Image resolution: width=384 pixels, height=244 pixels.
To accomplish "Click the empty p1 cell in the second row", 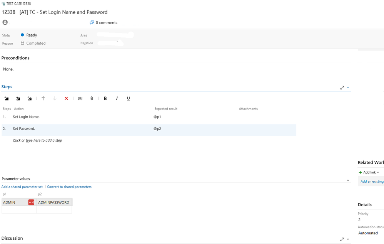I will click(x=19, y=210).
